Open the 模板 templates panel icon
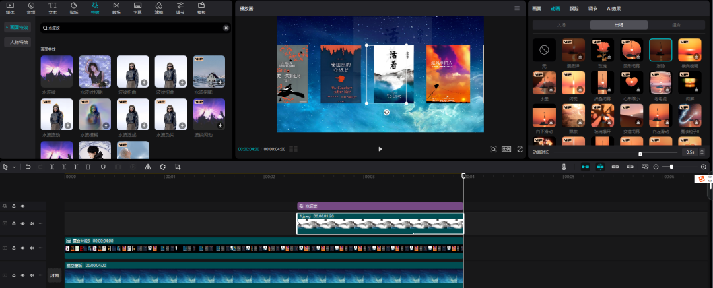This screenshot has height=288, width=713. point(201,8)
